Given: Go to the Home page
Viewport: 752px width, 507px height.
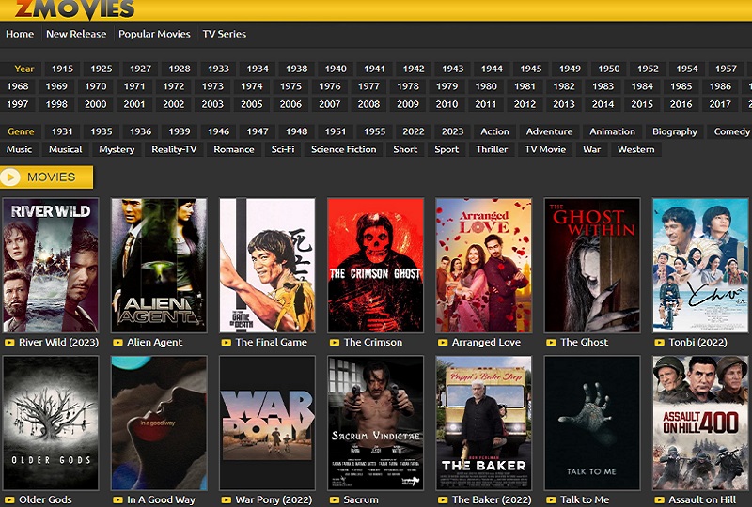Looking at the screenshot, I should (x=20, y=34).
